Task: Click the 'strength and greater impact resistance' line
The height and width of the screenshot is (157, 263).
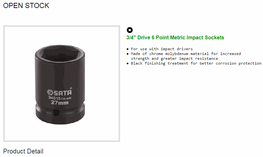Action: (x=175, y=59)
